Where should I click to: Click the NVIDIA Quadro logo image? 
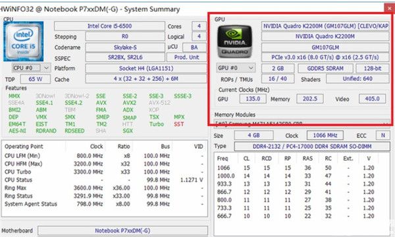coord(234,41)
